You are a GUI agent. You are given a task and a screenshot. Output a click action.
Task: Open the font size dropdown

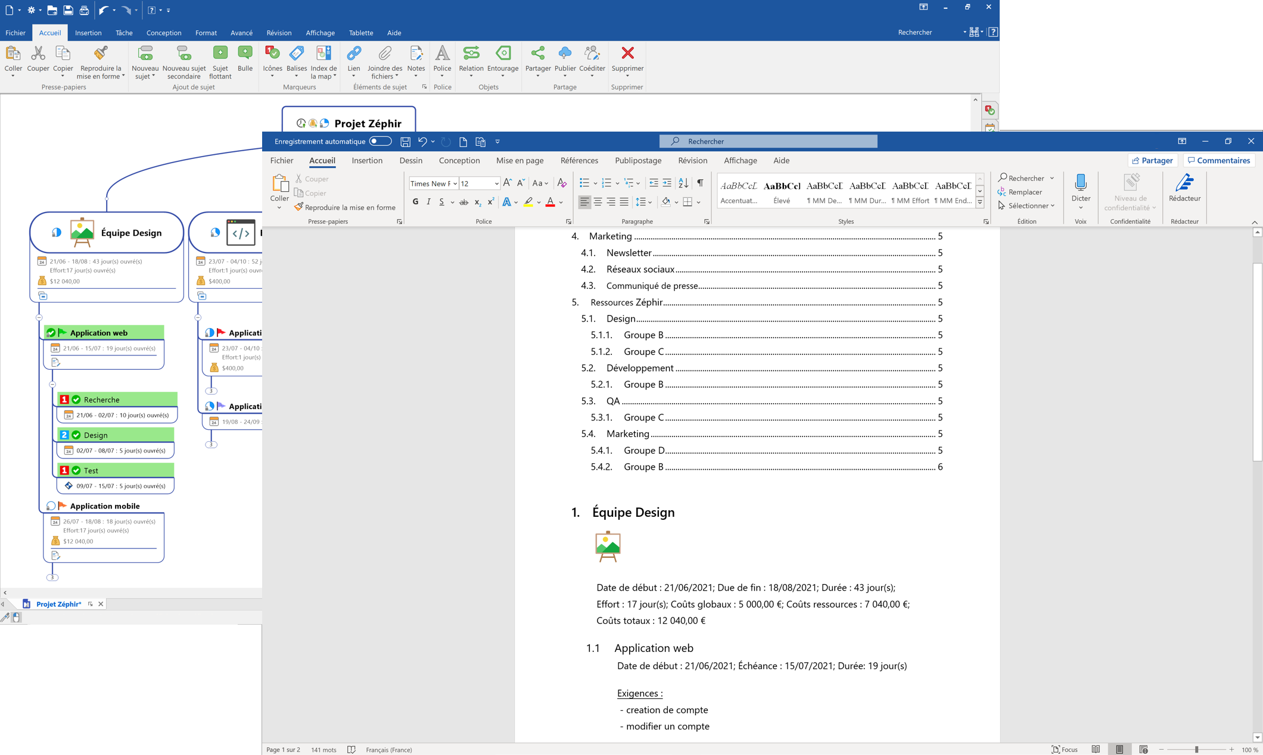coord(496,183)
